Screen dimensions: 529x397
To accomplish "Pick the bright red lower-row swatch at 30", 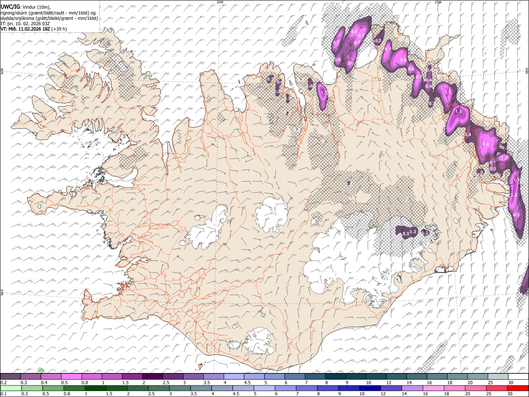I will (x=519, y=388).
